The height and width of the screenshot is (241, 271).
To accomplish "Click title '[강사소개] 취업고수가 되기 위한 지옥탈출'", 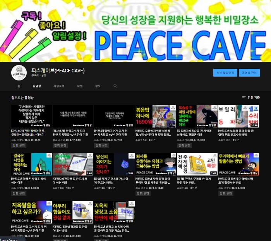I will tap(70, 133).
